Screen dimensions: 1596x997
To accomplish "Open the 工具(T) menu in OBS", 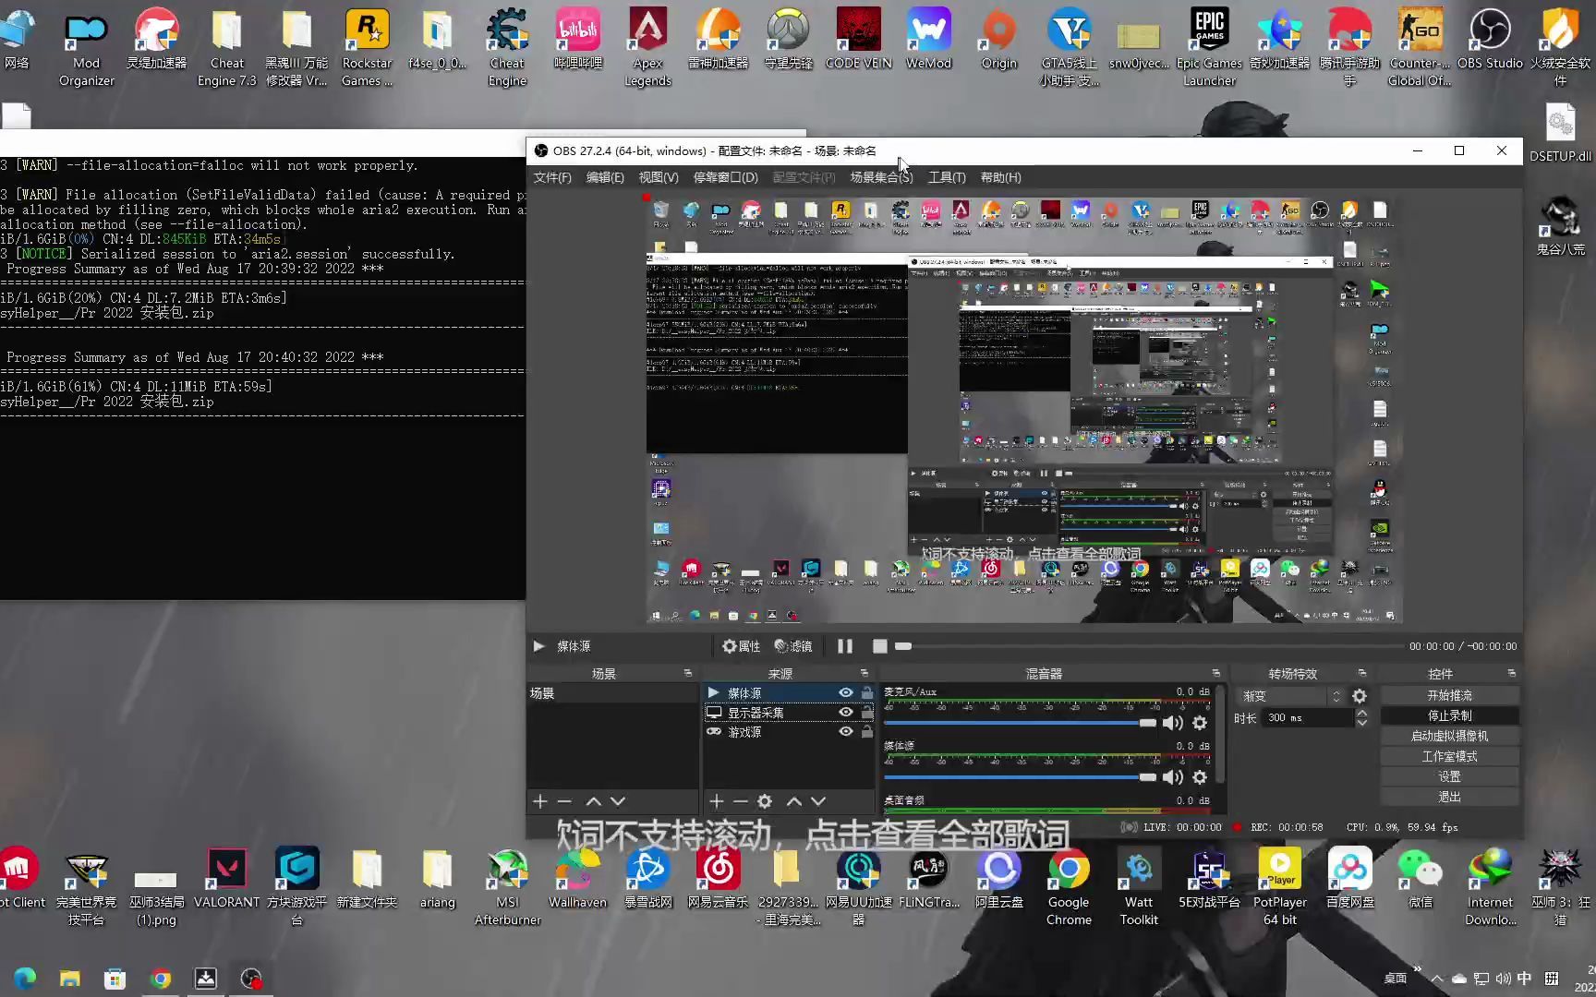I will pyautogui.click(x=947, y=177).
